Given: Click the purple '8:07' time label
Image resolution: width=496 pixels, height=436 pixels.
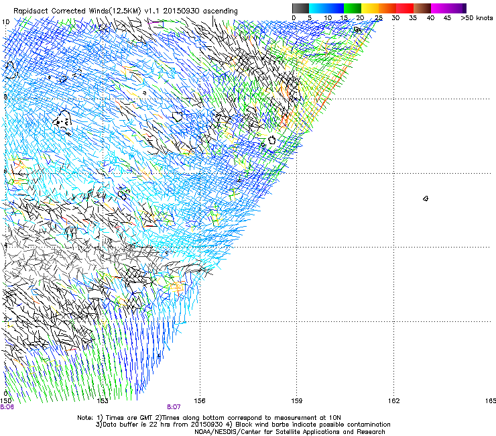Looking at the screenshot, I should coord(174,407).
